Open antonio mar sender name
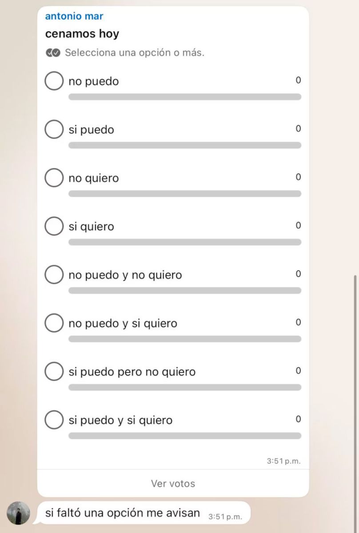359x533 pixels. pyautogui.click(x=74, y=16)
